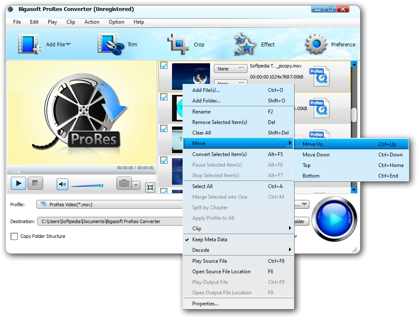
Task: Toggle full screen preview icon
Action: pyautogui.click(x=150, y=187)
